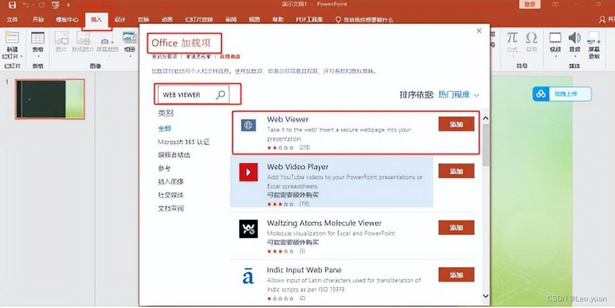The image size is (615, 308).
Task: Click the Save icon in the quick access toolbar
Action: point(12,5)
